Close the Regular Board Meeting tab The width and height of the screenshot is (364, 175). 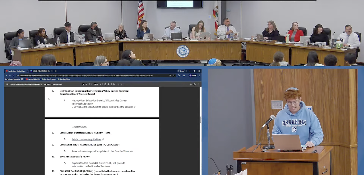pos(27,71)
